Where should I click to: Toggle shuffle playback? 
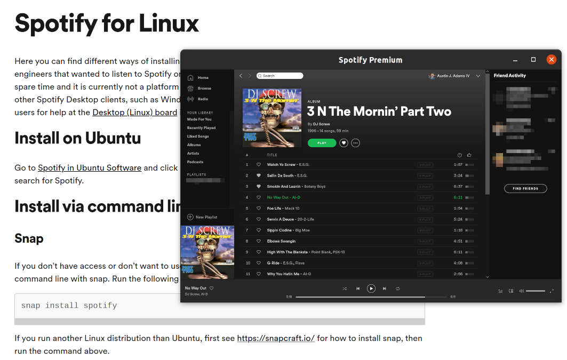coord(345,289)
